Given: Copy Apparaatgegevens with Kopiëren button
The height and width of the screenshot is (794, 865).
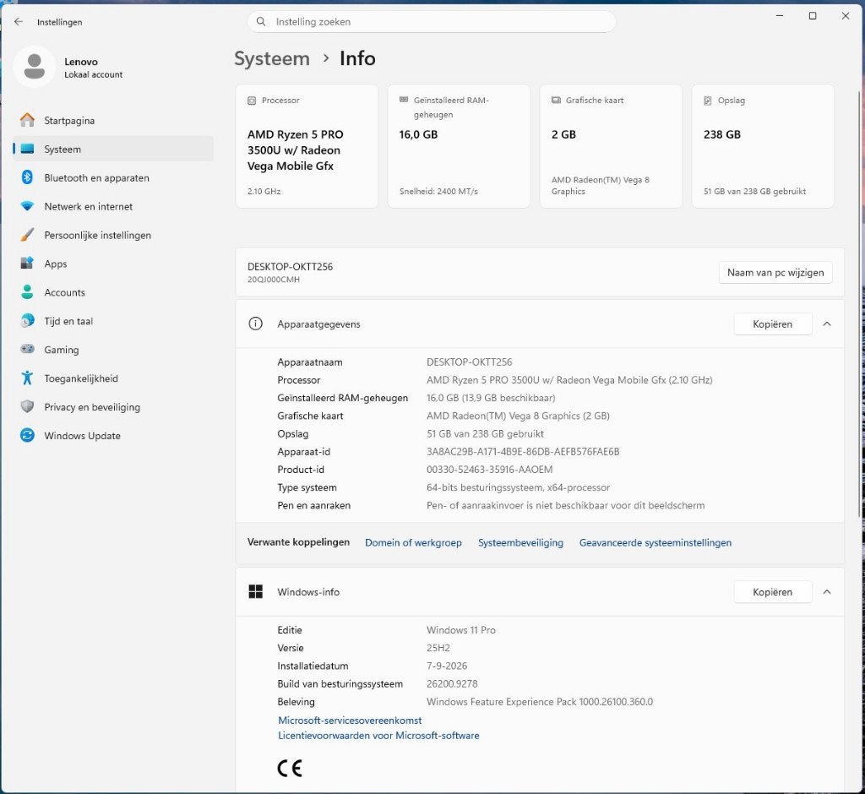Looking at the screenshot, I should point(772,324).
